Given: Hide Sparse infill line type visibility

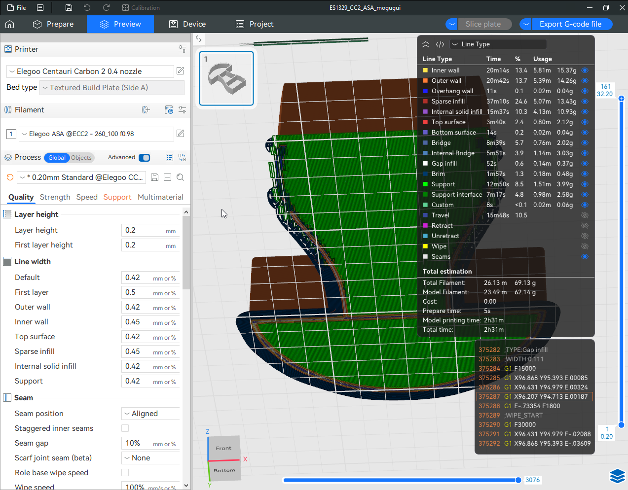Looking at the screenshot, I should point(585,102).
